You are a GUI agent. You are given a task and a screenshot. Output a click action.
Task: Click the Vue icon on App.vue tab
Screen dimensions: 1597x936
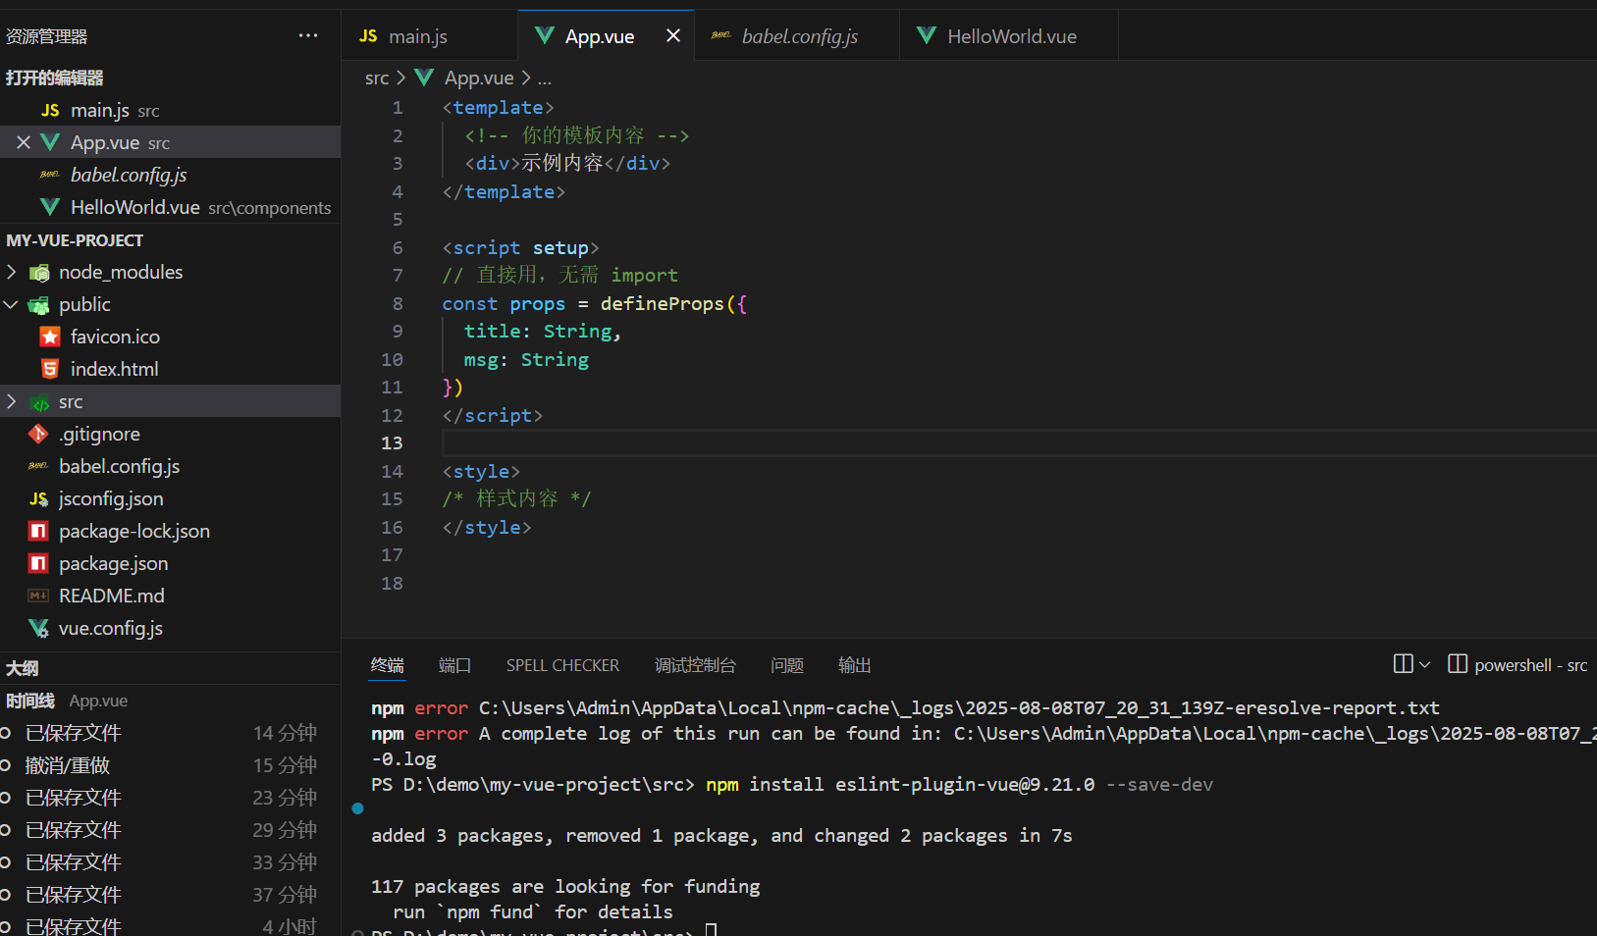[545, 35]
